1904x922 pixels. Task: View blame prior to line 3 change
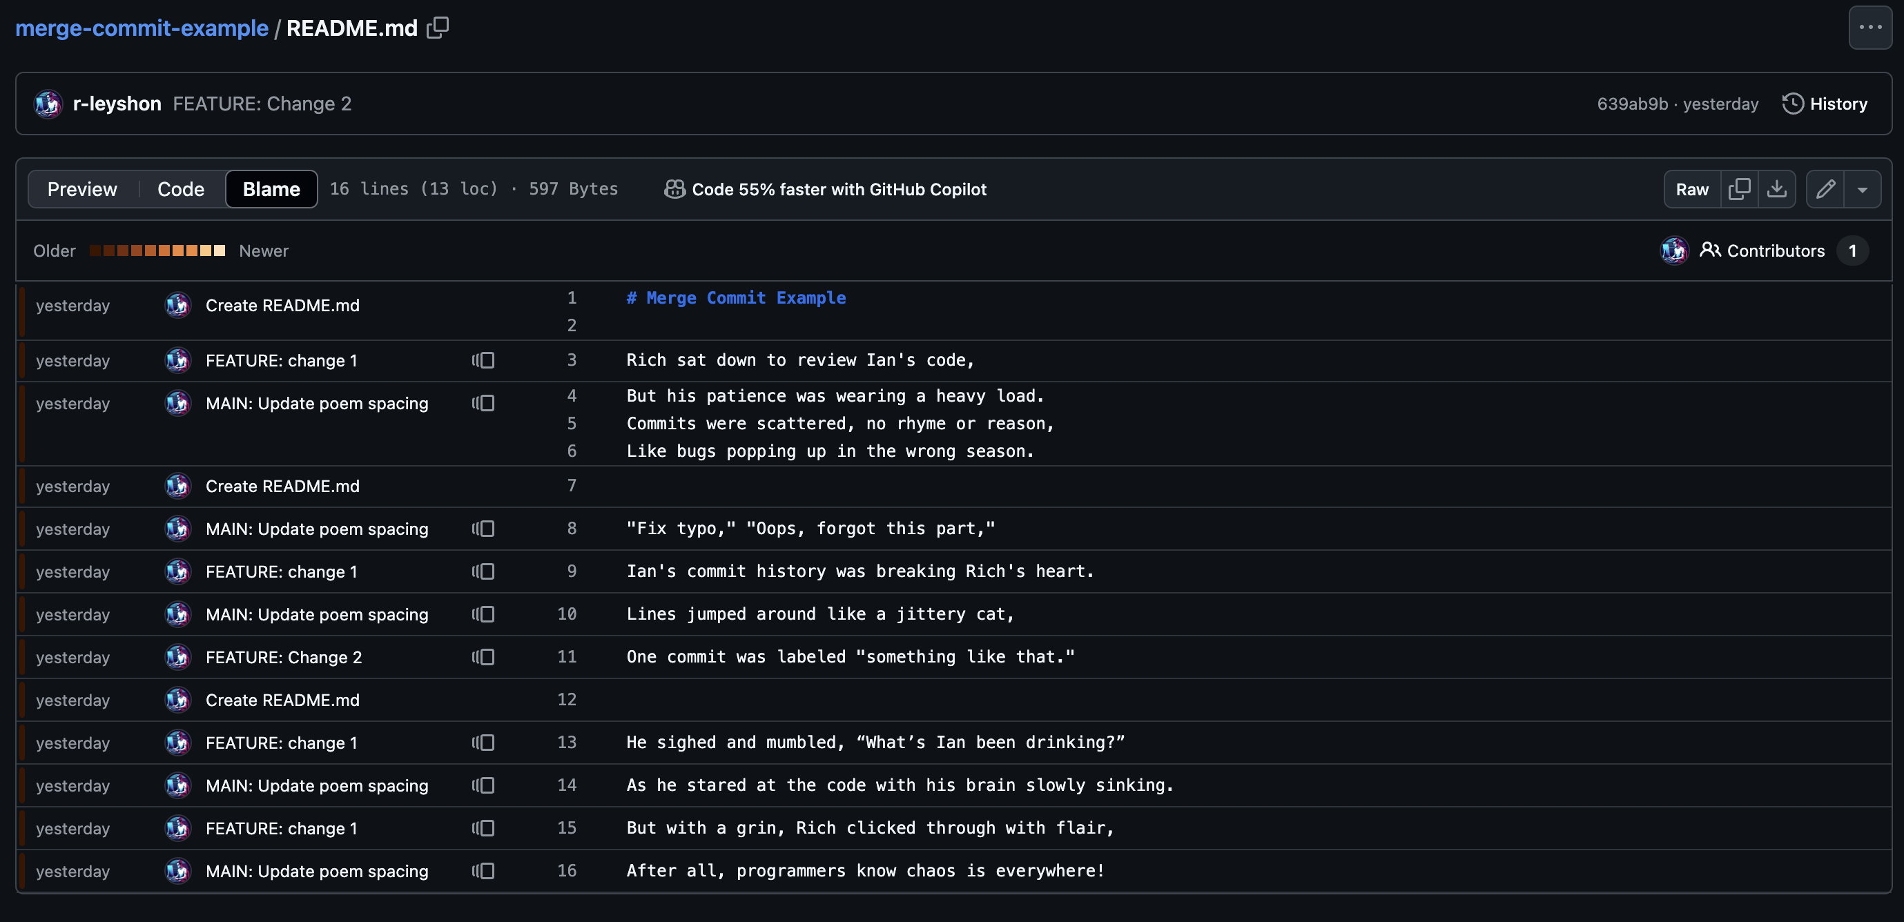(x=483, y=360)
